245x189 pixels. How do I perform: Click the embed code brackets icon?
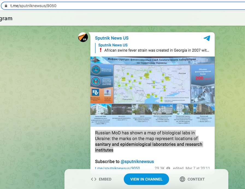tap(94, 179)
